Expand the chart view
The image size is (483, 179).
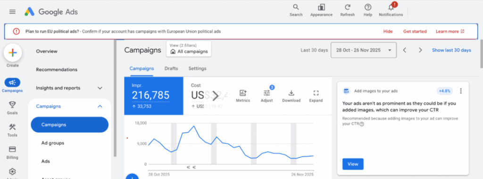coord(316,96)
